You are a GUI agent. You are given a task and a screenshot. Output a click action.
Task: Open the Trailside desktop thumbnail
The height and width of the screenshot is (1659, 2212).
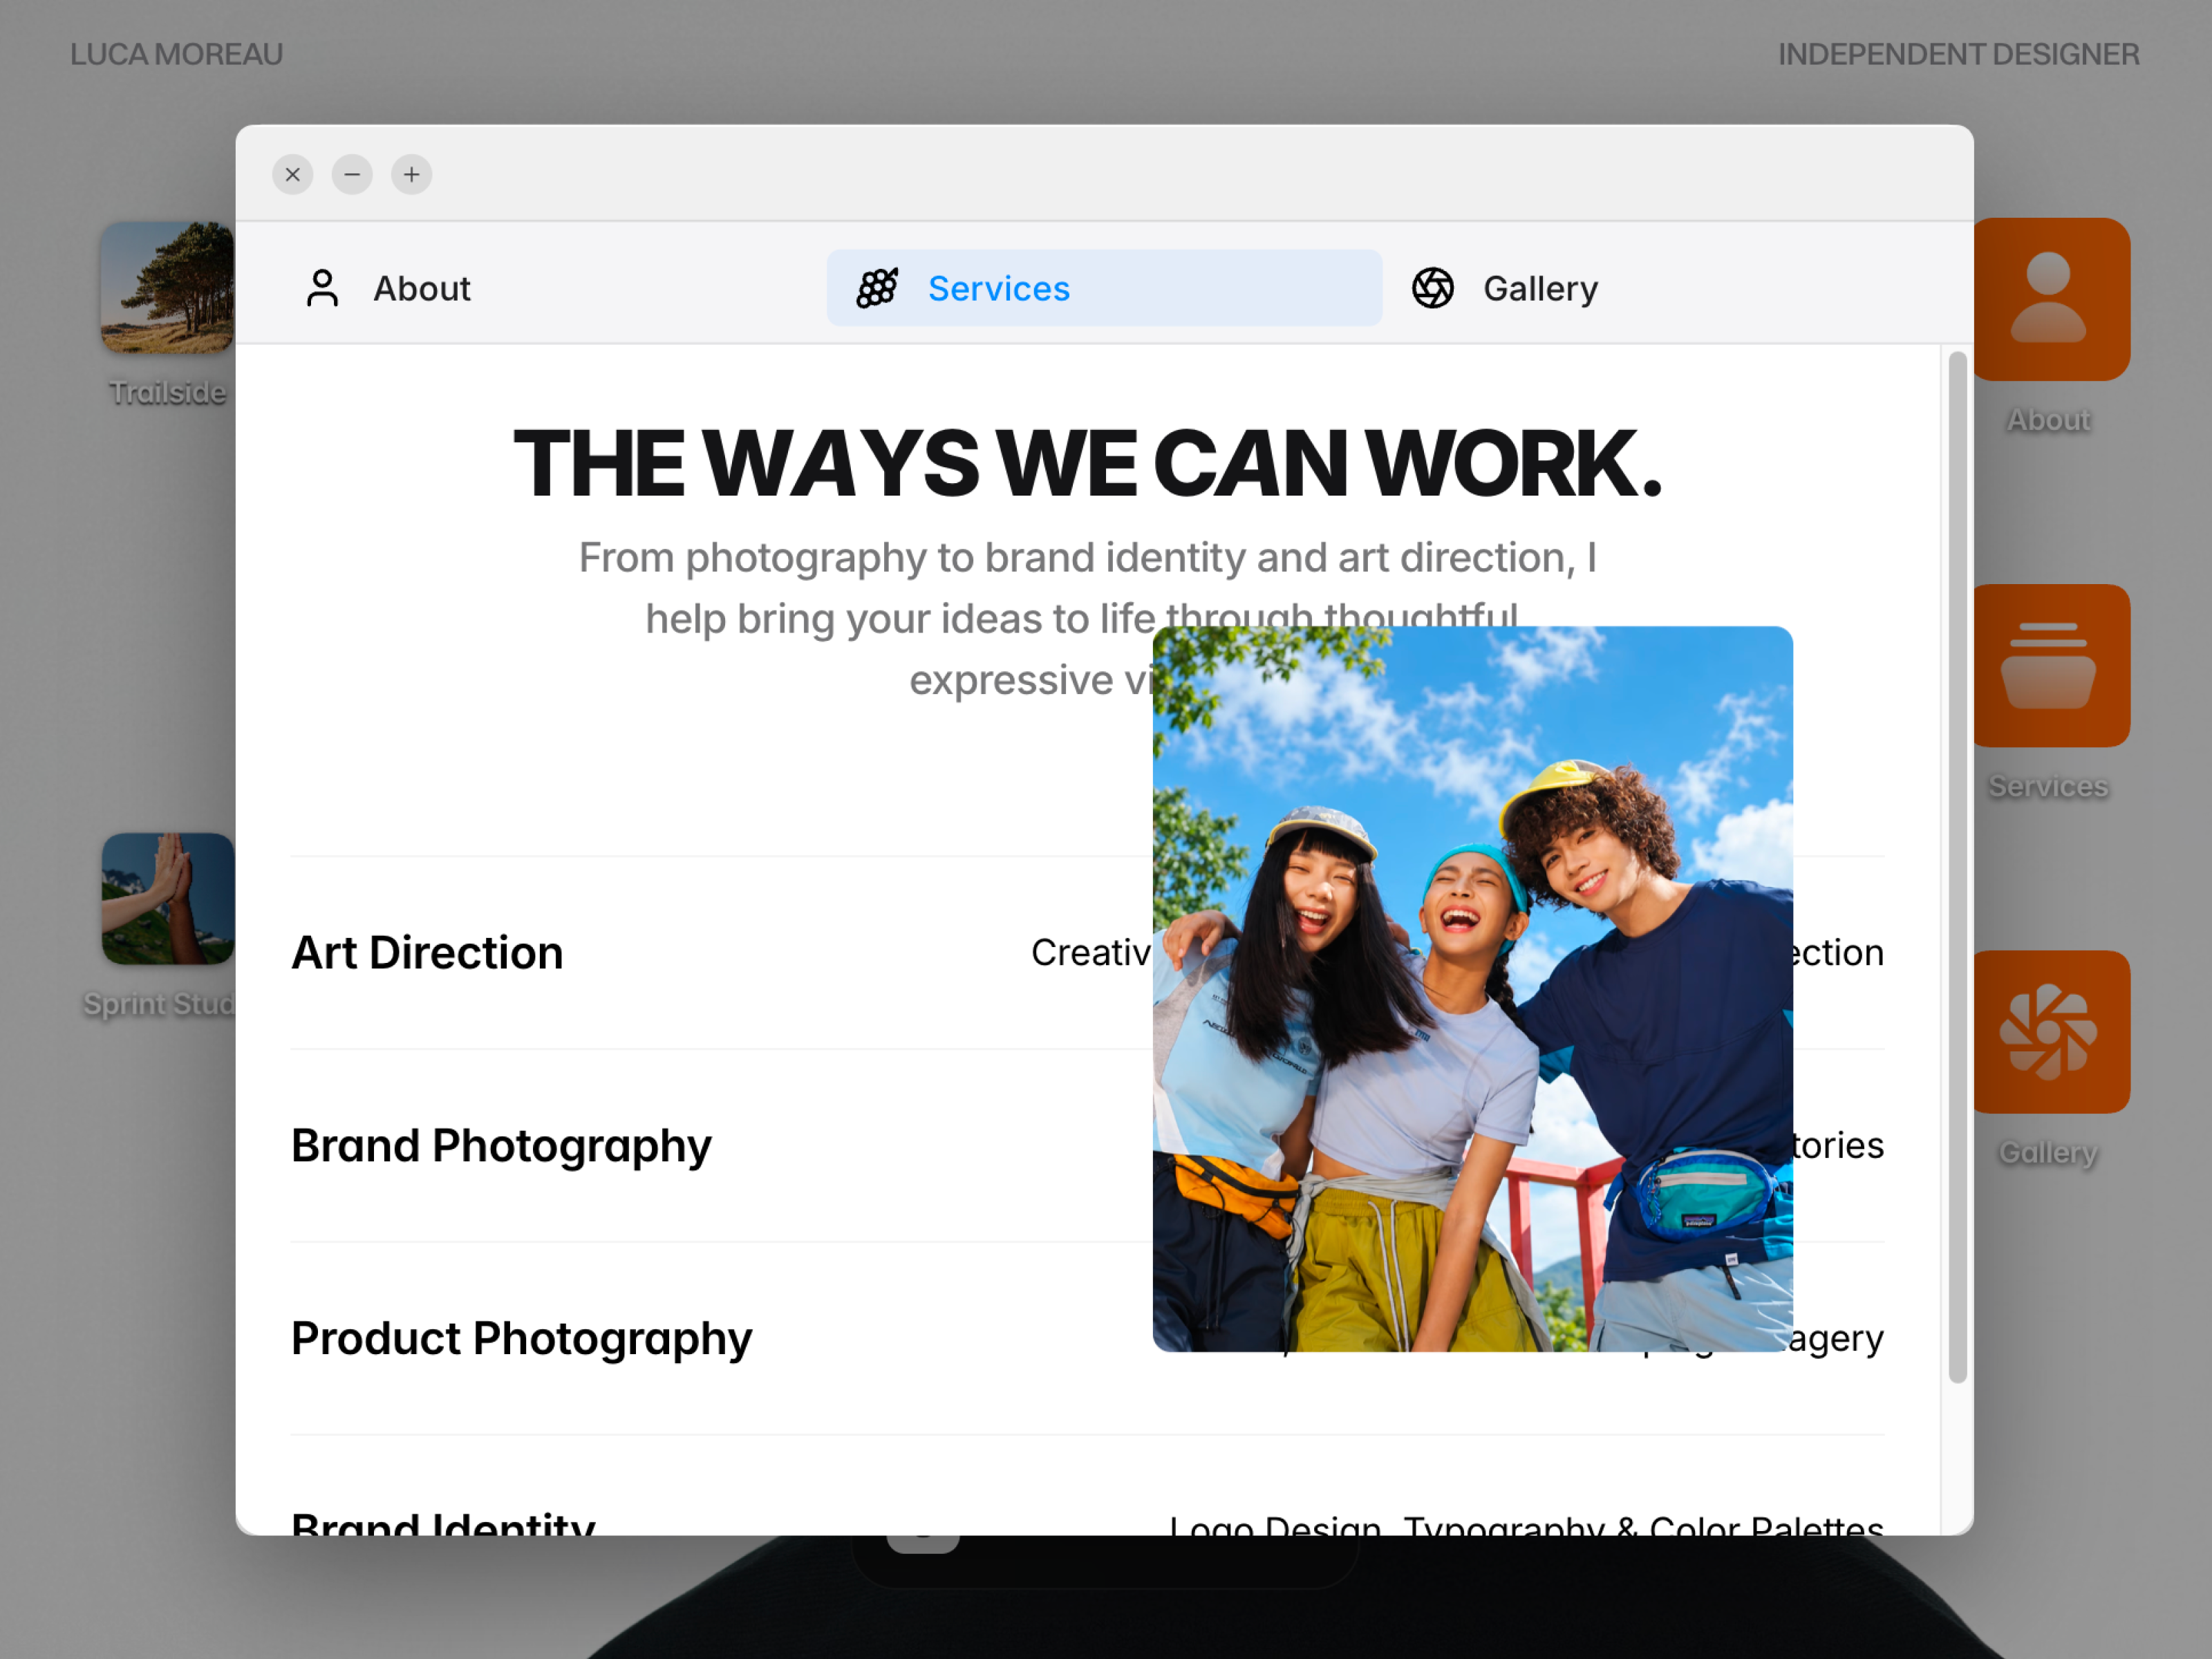click(x=168, y=288)
